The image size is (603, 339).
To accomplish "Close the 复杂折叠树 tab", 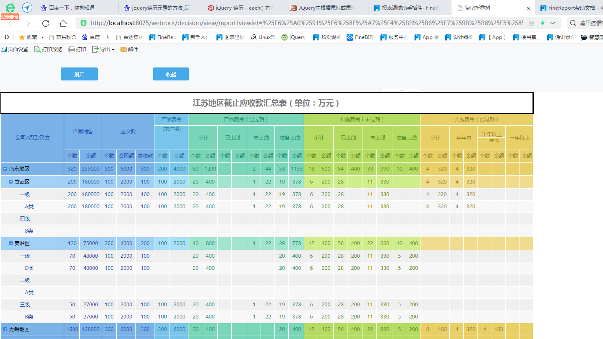I will 528,8.
